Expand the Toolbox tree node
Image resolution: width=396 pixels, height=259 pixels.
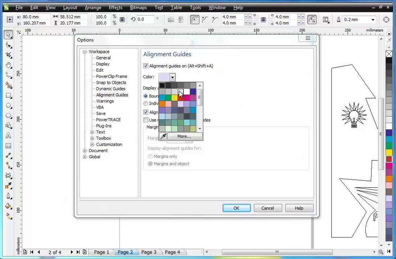tap(92, 138)
